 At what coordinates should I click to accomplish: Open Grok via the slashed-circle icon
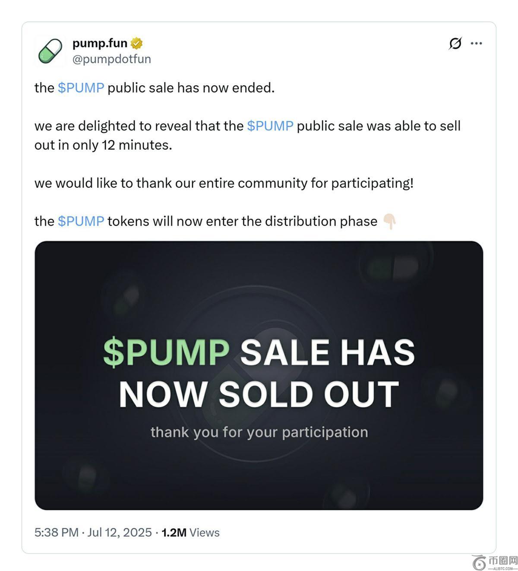pos(455,43)
